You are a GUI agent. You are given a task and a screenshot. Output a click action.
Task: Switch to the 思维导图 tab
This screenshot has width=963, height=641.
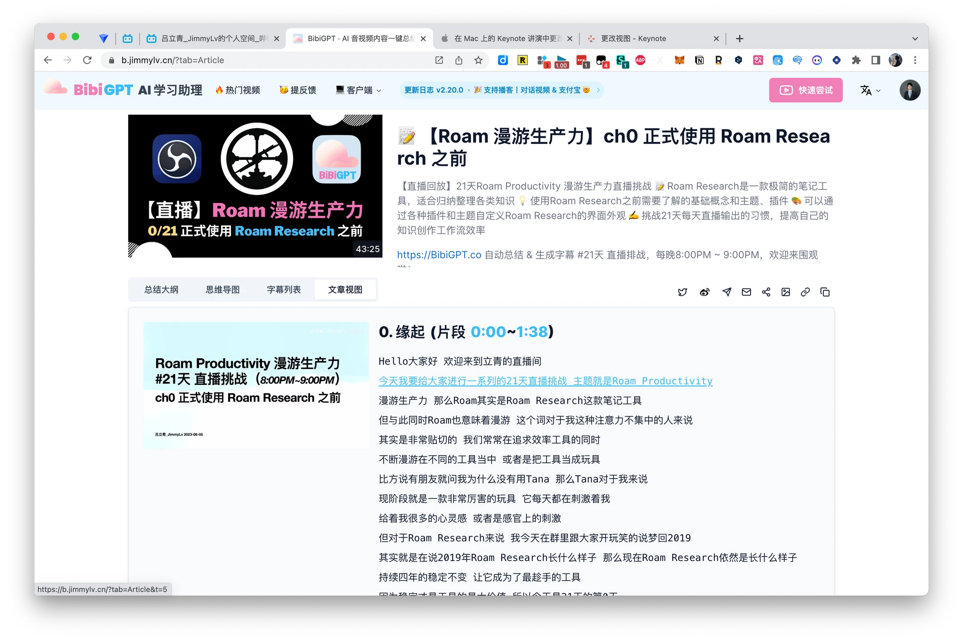pos(222,289)
